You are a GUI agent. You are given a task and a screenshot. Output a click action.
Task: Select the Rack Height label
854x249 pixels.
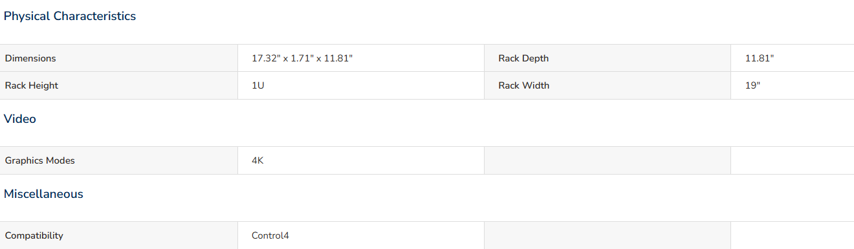click(x=32, y=85)
